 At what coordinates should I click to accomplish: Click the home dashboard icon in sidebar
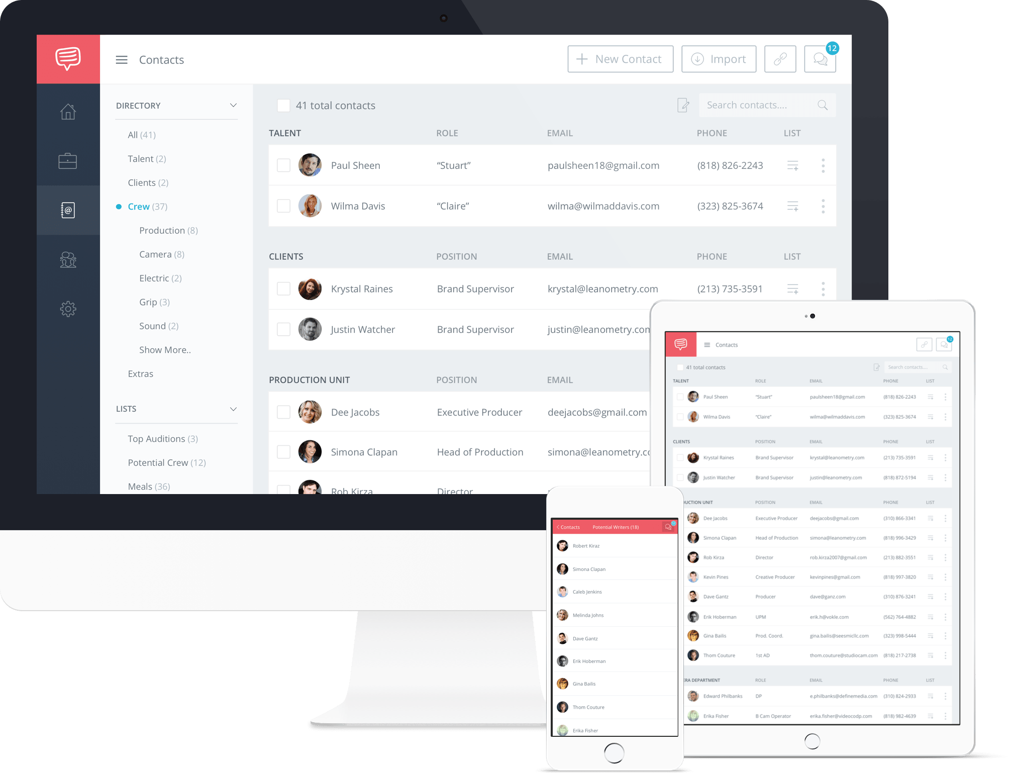68,112
